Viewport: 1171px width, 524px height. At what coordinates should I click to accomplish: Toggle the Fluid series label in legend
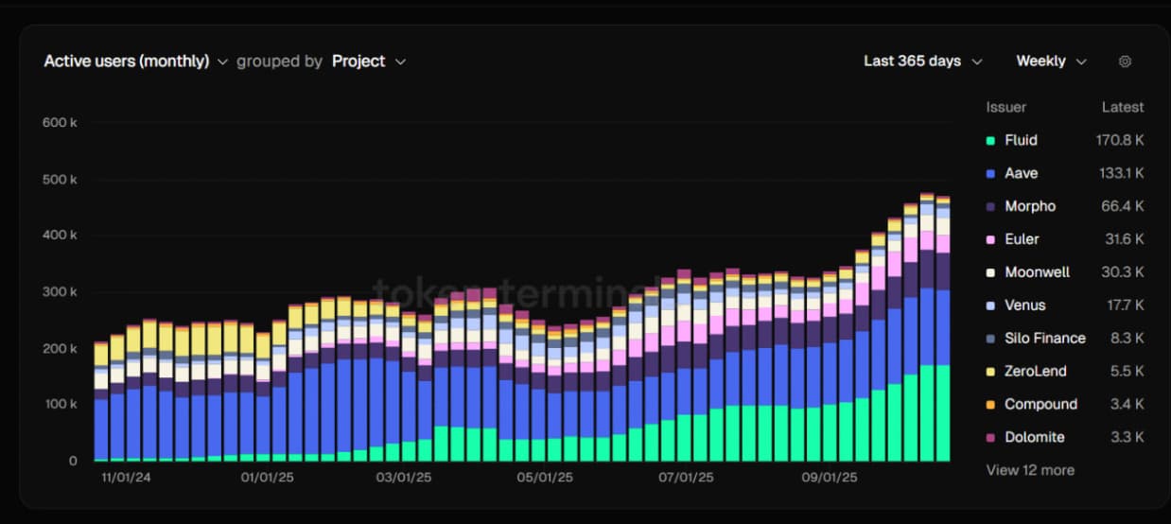[x=1021, y=141]
